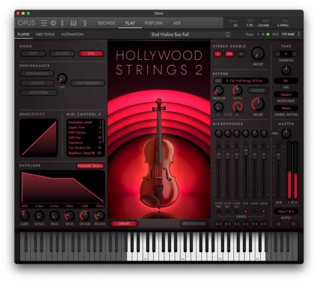Click the reverb LC filter knob

(x=218, y=107)
